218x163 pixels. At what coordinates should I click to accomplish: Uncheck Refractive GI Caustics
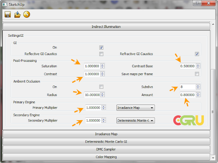coord(197,54)
